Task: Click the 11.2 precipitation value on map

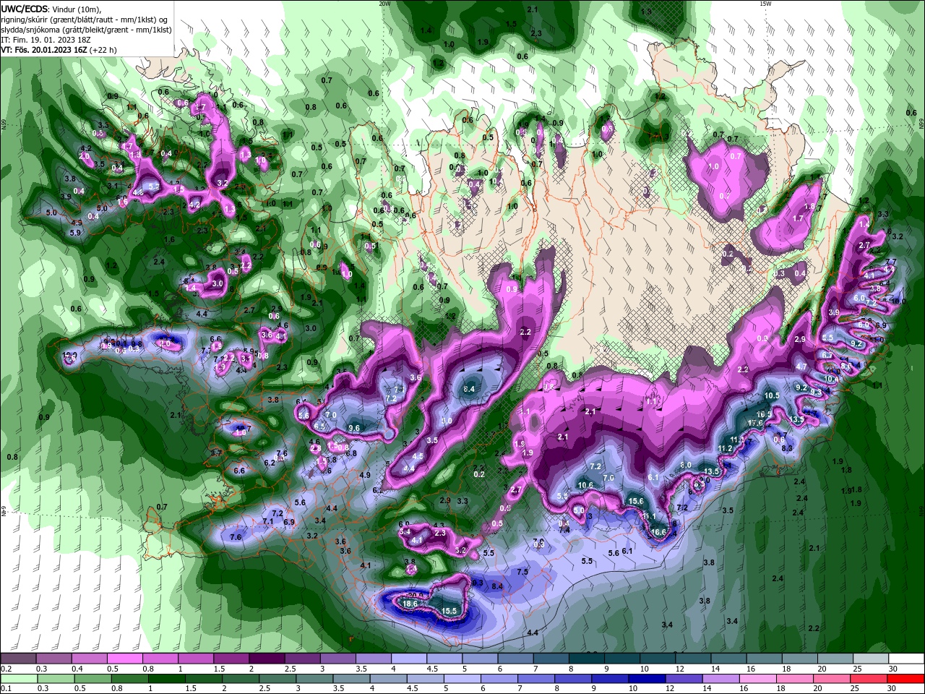Action: pos(725,448)
